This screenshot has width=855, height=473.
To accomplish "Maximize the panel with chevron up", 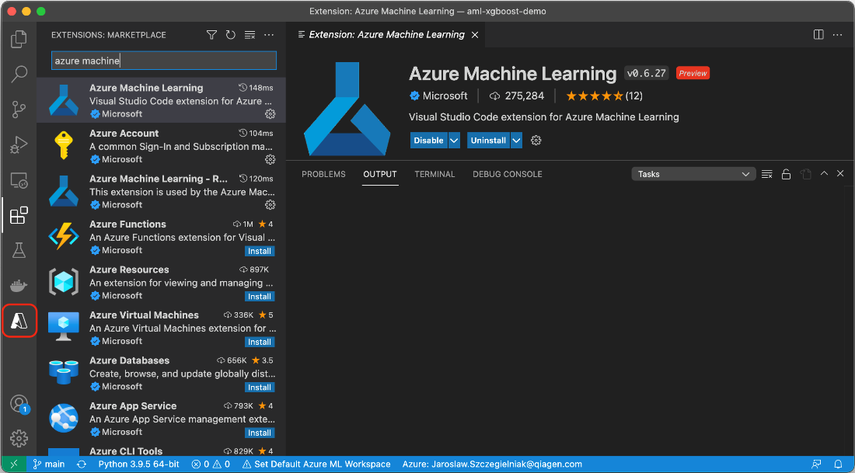I will (824, 174).
